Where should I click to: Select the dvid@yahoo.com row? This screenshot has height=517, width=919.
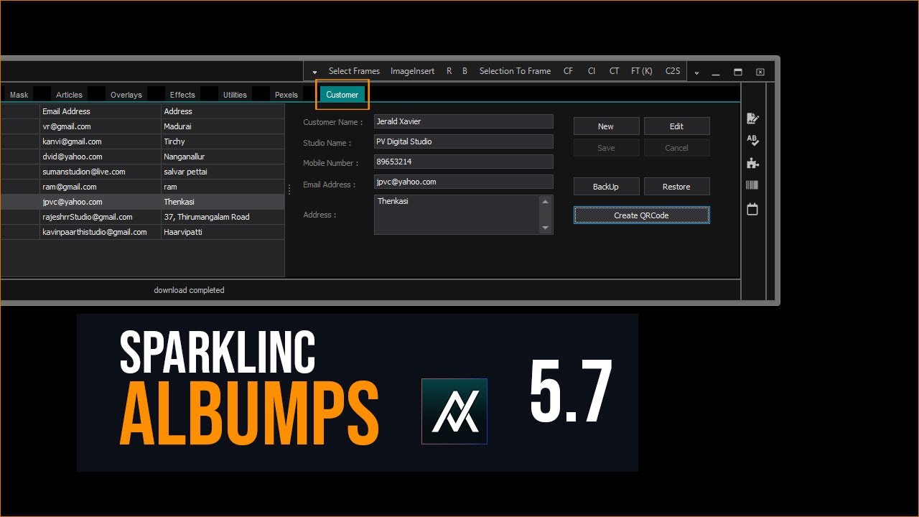pos(142,157)
